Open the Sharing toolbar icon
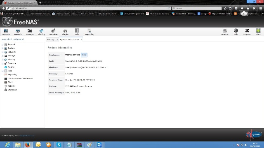The width and height of the screenshot is (264, 148). coord(41,32)
